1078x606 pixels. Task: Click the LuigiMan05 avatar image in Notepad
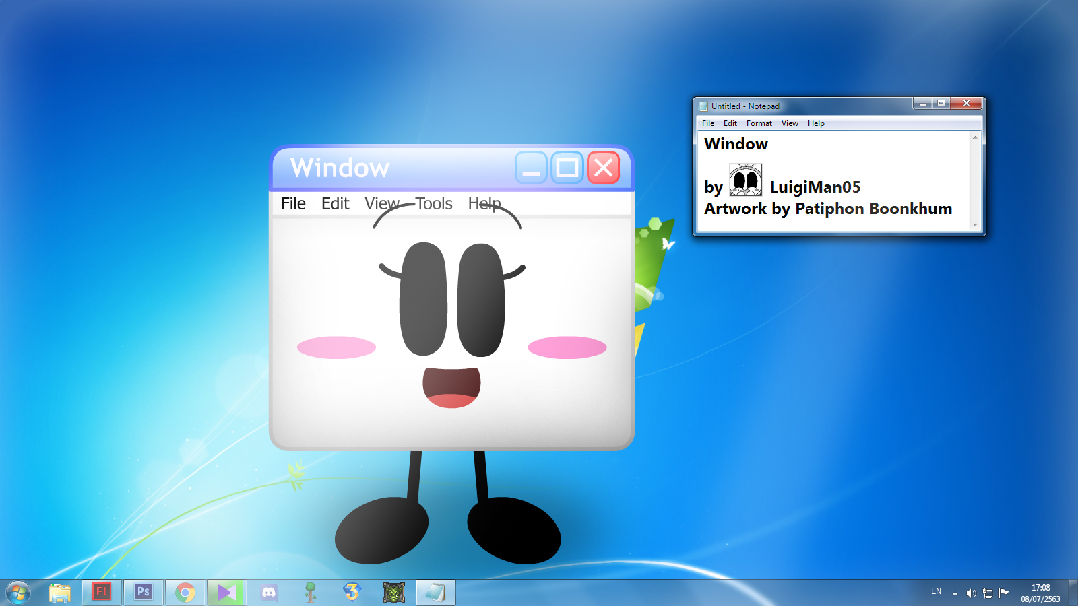pos(746,180)
